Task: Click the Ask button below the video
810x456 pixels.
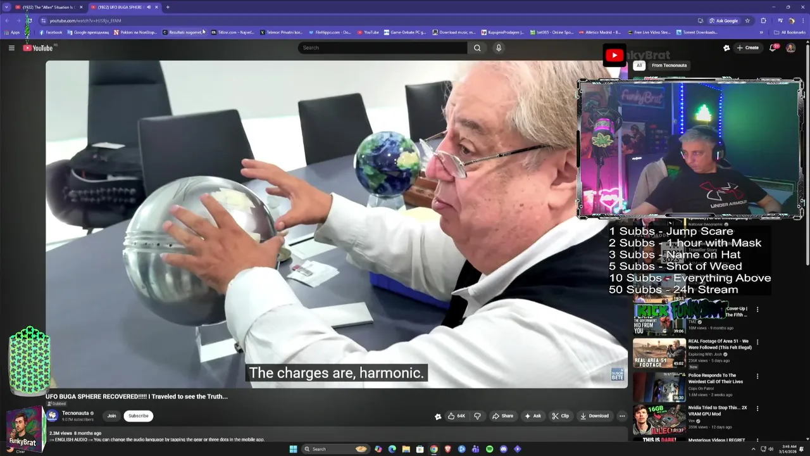Action: pyautogui.click(x=533, y=416)
